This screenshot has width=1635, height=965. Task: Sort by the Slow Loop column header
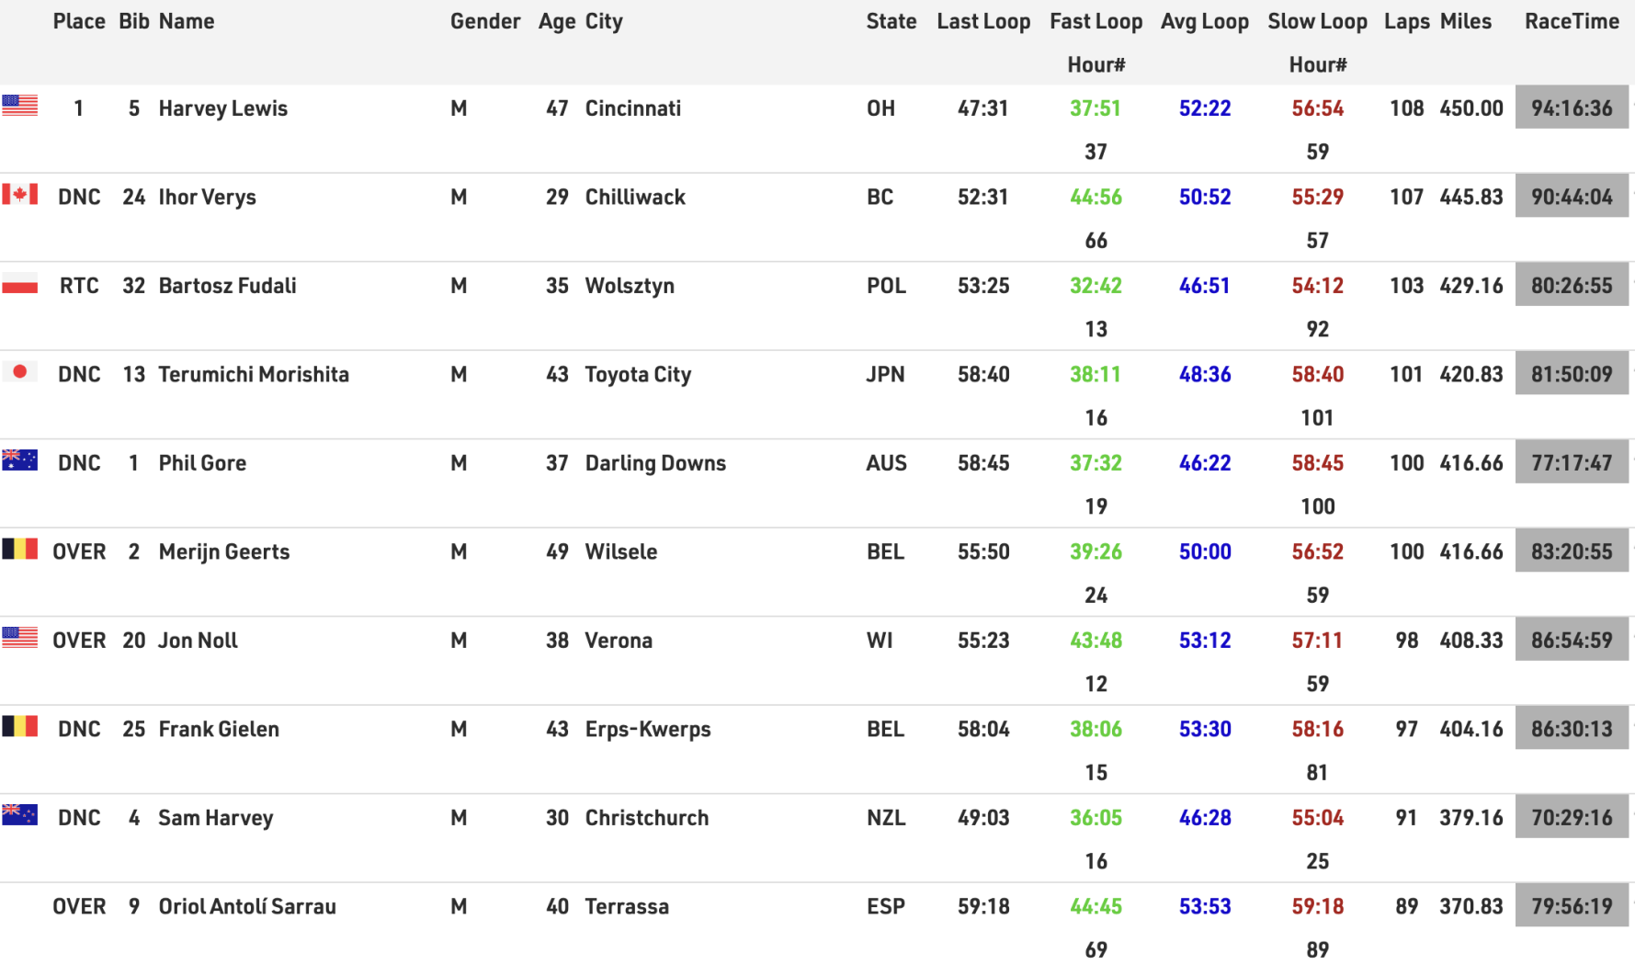coord(1318,22)
